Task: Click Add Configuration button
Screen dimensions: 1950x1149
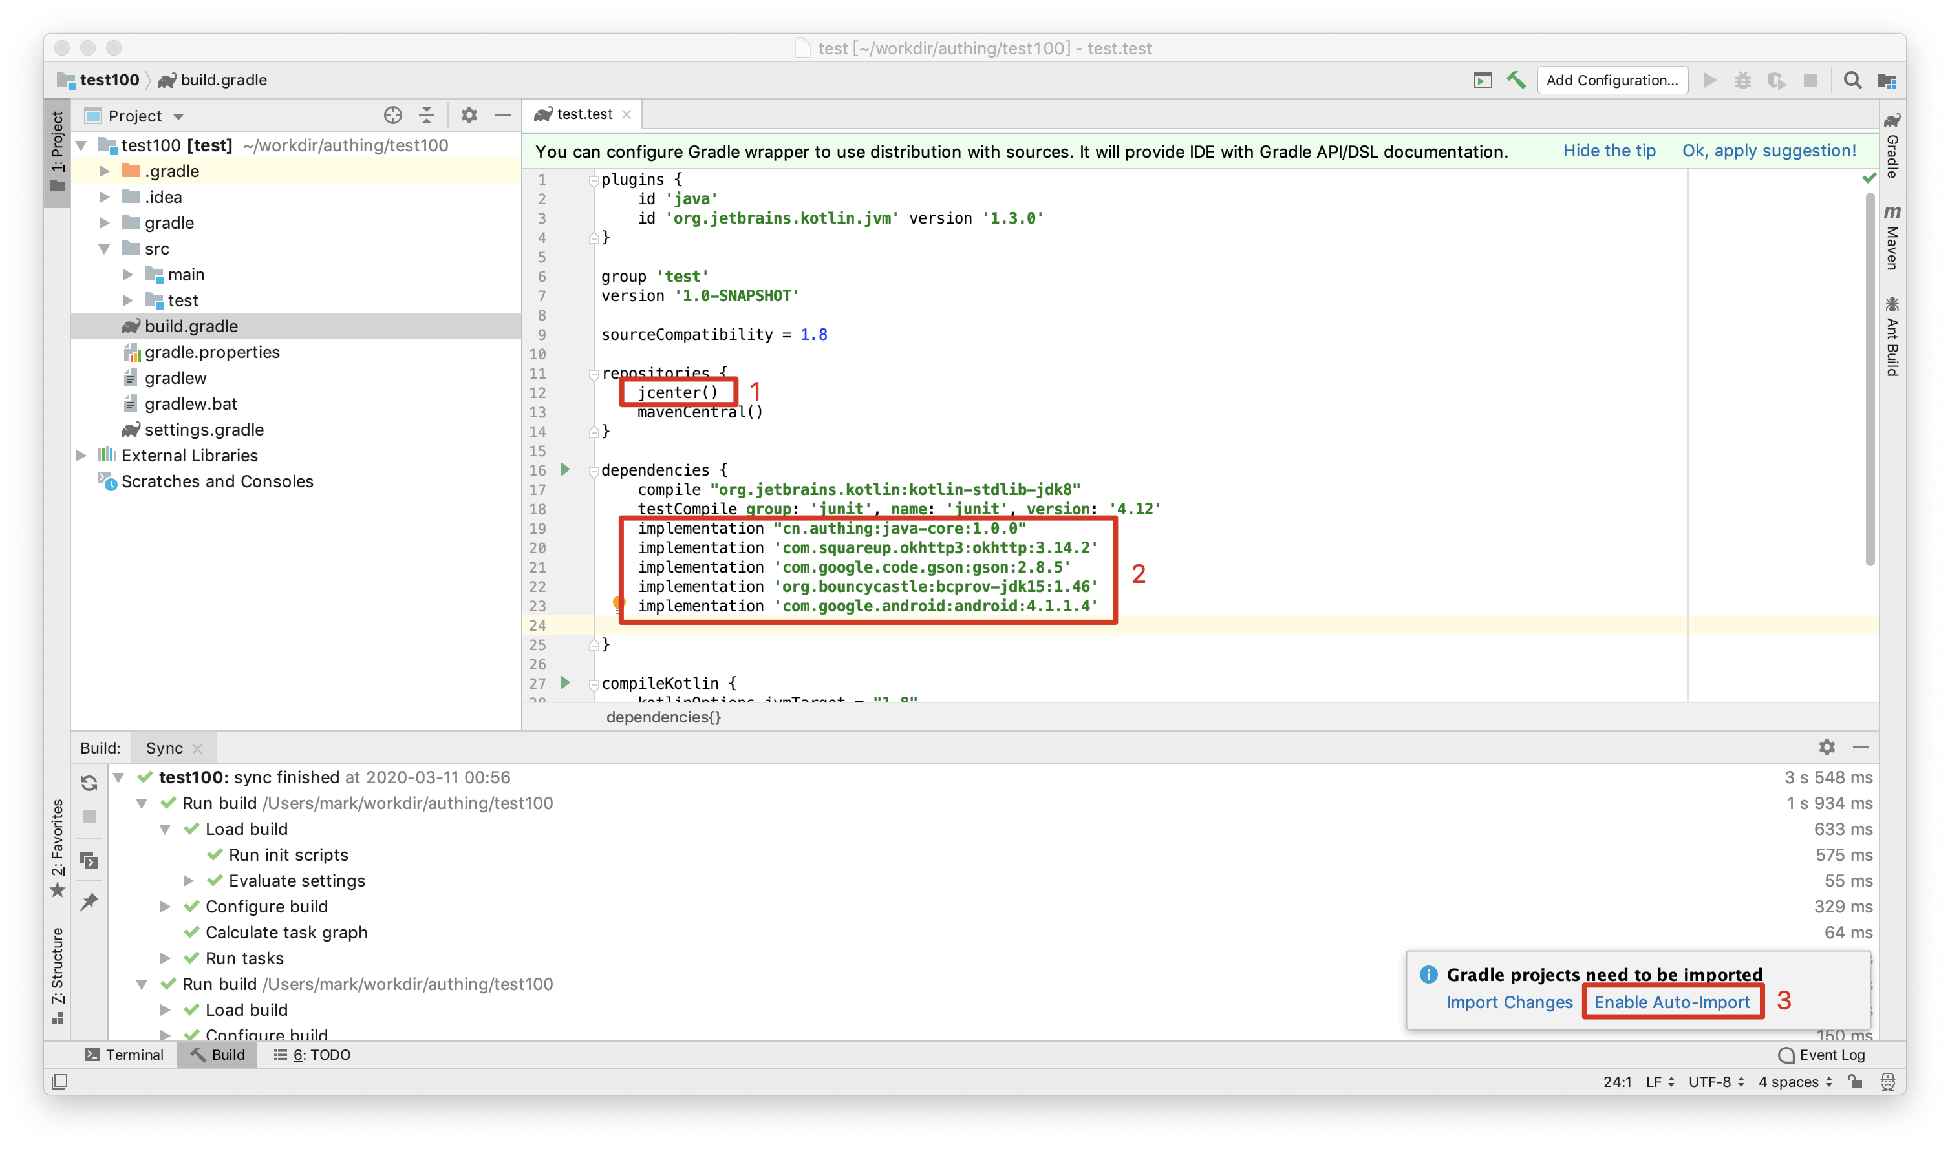Action: tap(1612, 79)
